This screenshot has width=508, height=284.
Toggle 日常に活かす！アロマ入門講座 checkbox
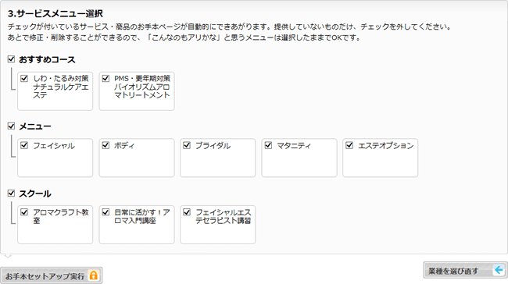click(106, 212)
